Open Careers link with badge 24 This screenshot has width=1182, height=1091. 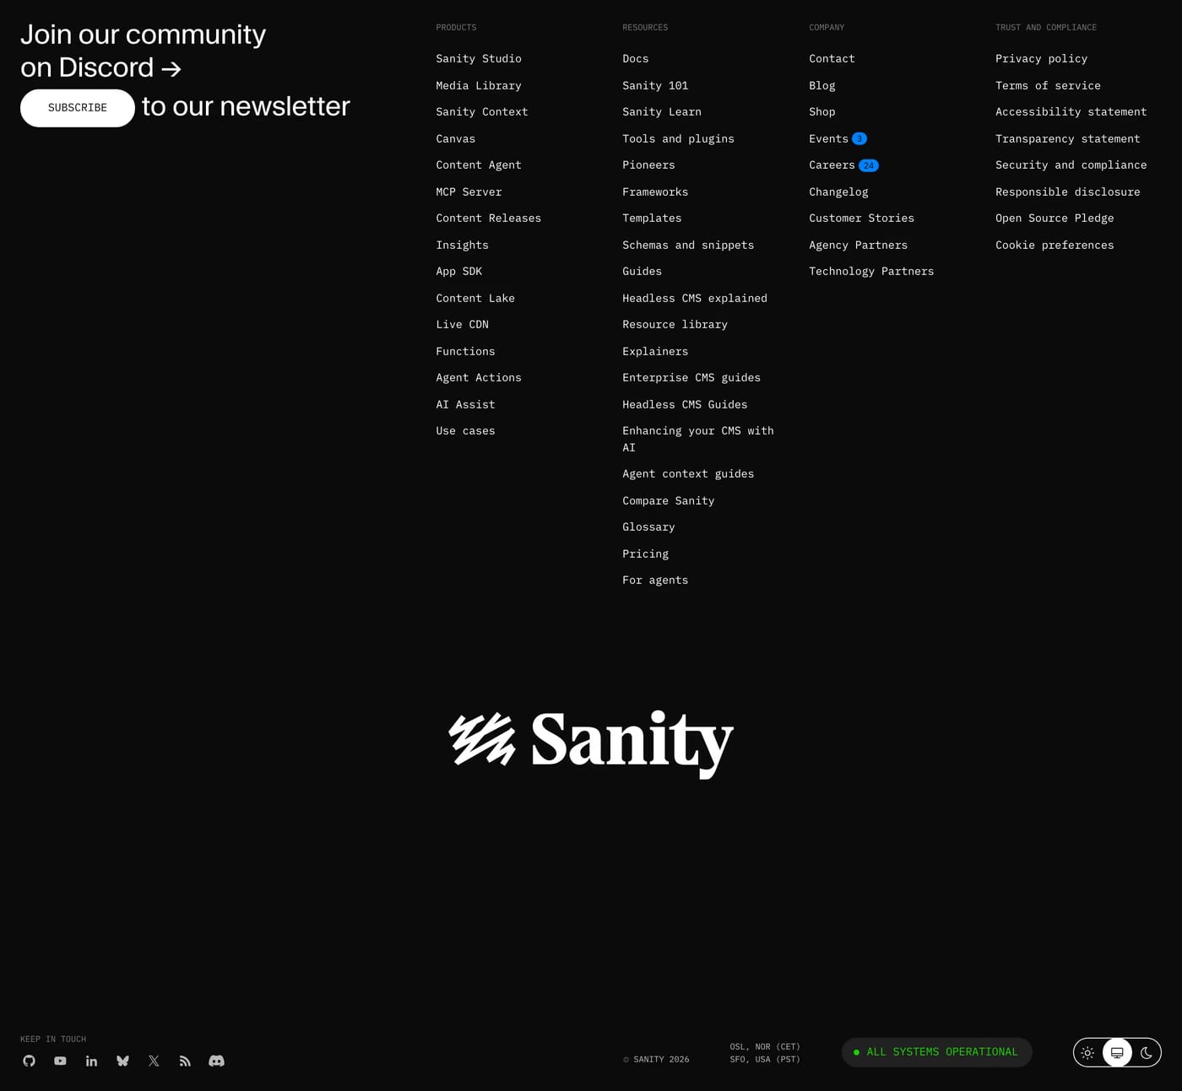[843, 165]
